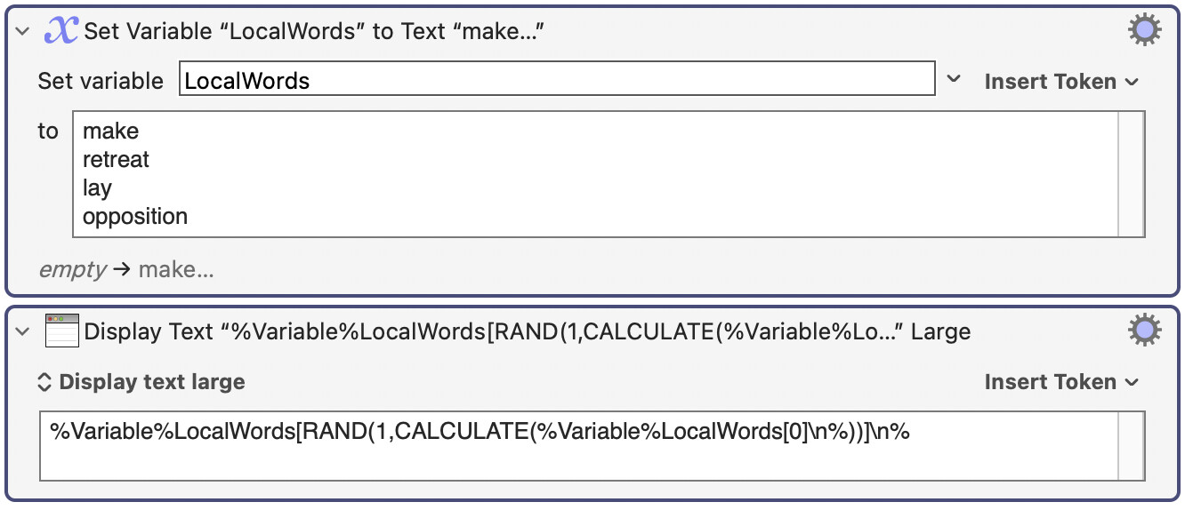Select Set Variable action title bar
The image size is (1185, 510).
coord(314,32)
